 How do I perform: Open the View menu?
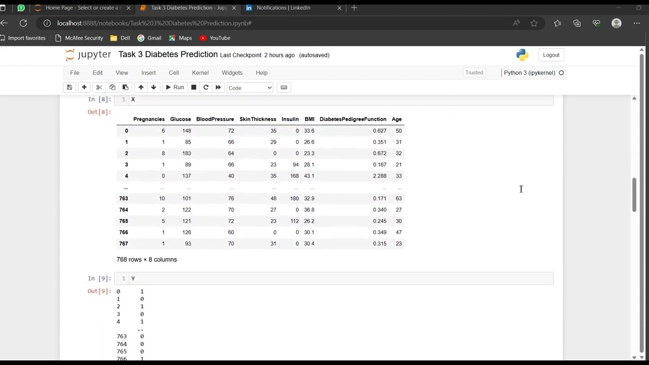pyautogui.click(x=122, y=72)
